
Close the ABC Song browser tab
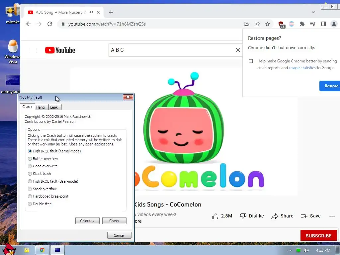98,12
